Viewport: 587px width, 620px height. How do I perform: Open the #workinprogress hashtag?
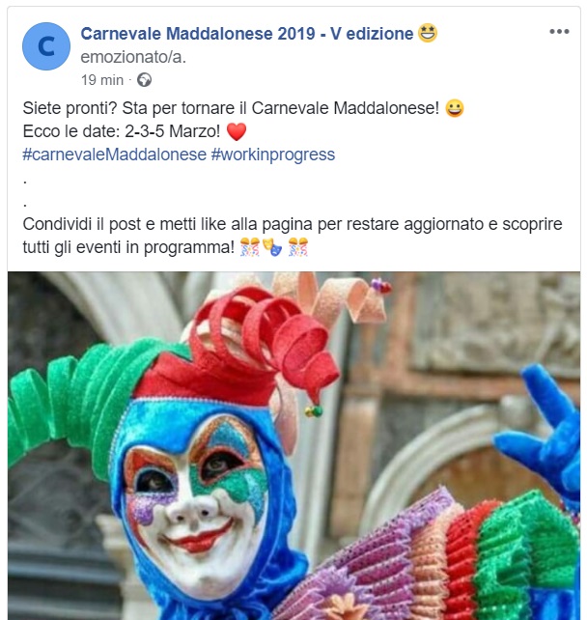tap(273, 155)
